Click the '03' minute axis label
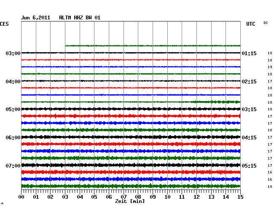Viewport: 274px width, 208px height. pos(65,197)
